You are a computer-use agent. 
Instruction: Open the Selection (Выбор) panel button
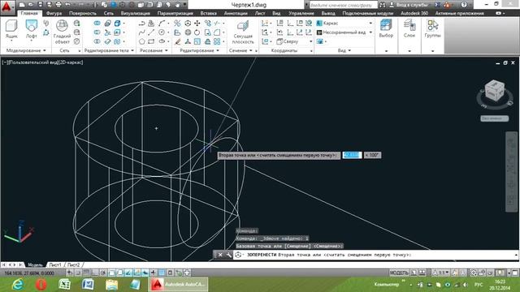386,28
